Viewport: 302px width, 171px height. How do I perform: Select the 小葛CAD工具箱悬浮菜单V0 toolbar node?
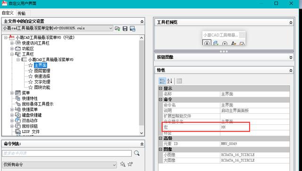click(x=50, y=60)
